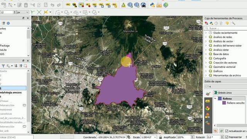Expand the Cartografía group
This screenshot has height=139, width=247.
pos(206,58)
